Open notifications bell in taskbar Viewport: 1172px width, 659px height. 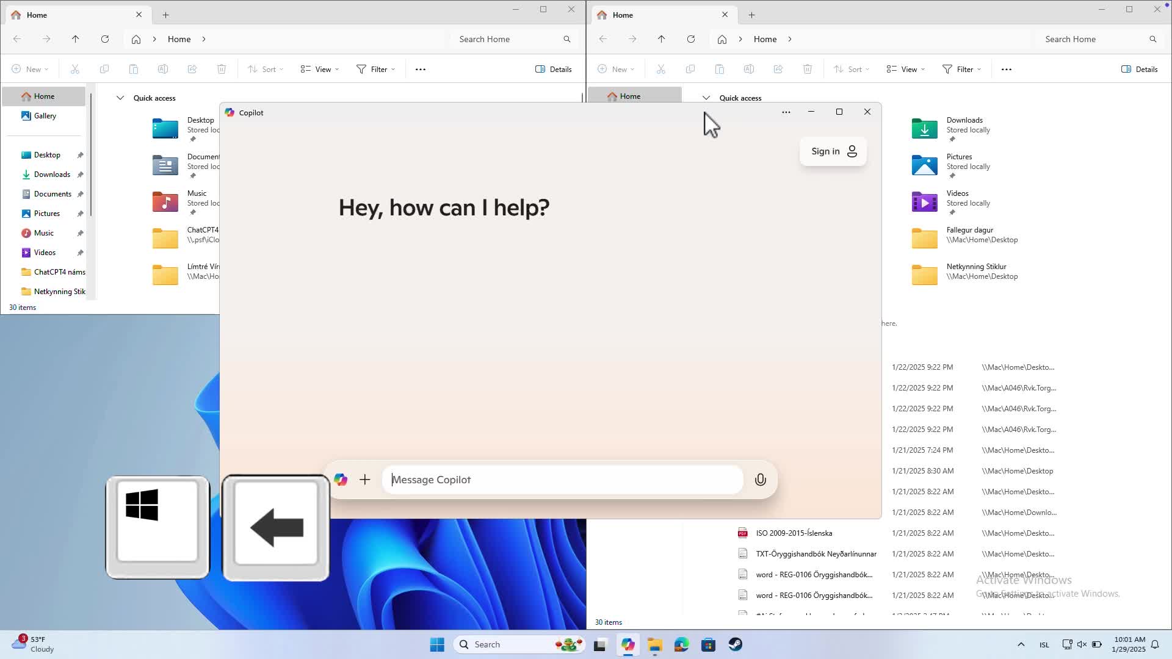pos(1155,644)
